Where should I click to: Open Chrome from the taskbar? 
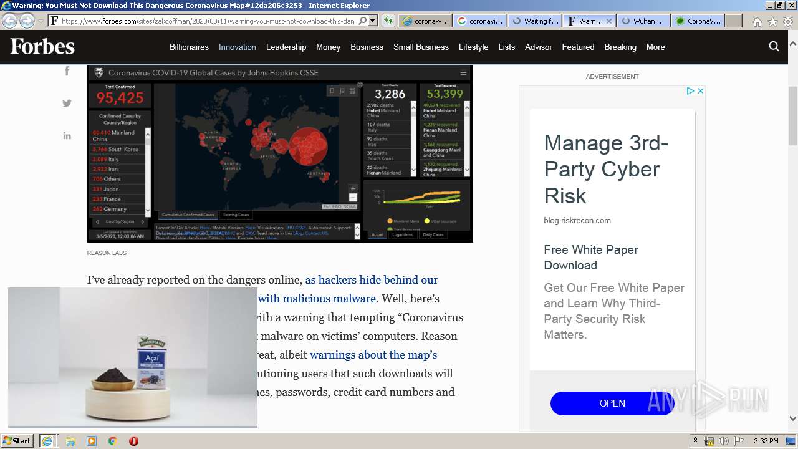coord(113,441)
